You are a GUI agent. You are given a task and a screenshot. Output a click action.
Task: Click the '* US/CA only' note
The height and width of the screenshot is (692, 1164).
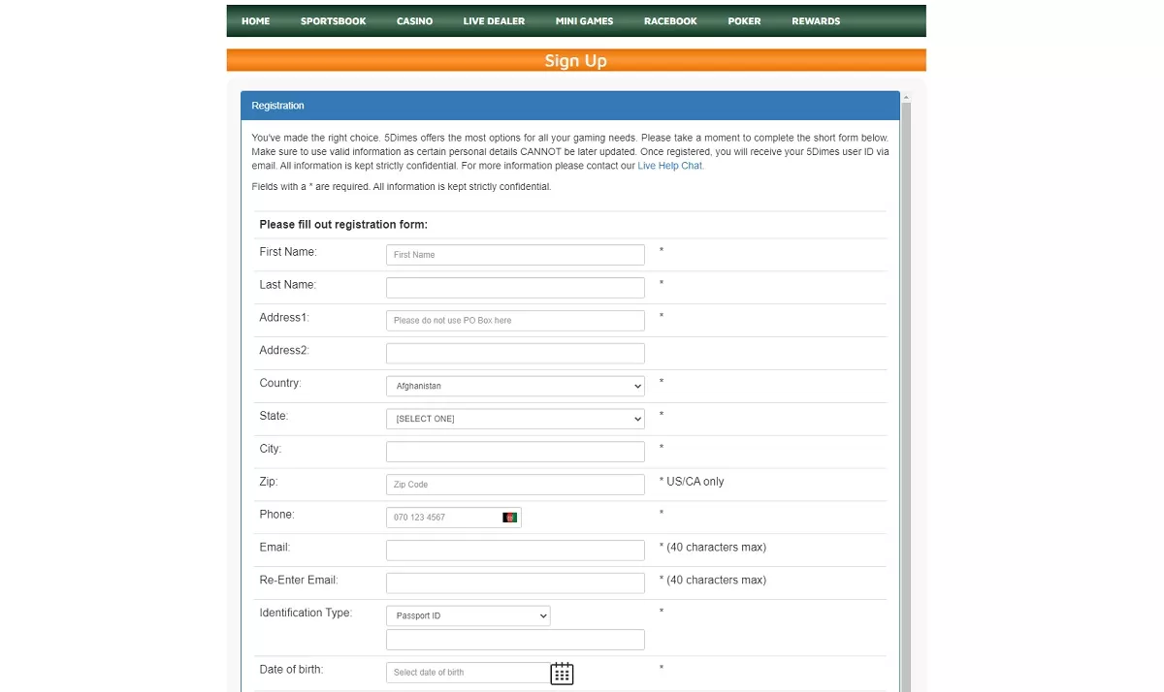pyautogui.click(x=692, y=482)
